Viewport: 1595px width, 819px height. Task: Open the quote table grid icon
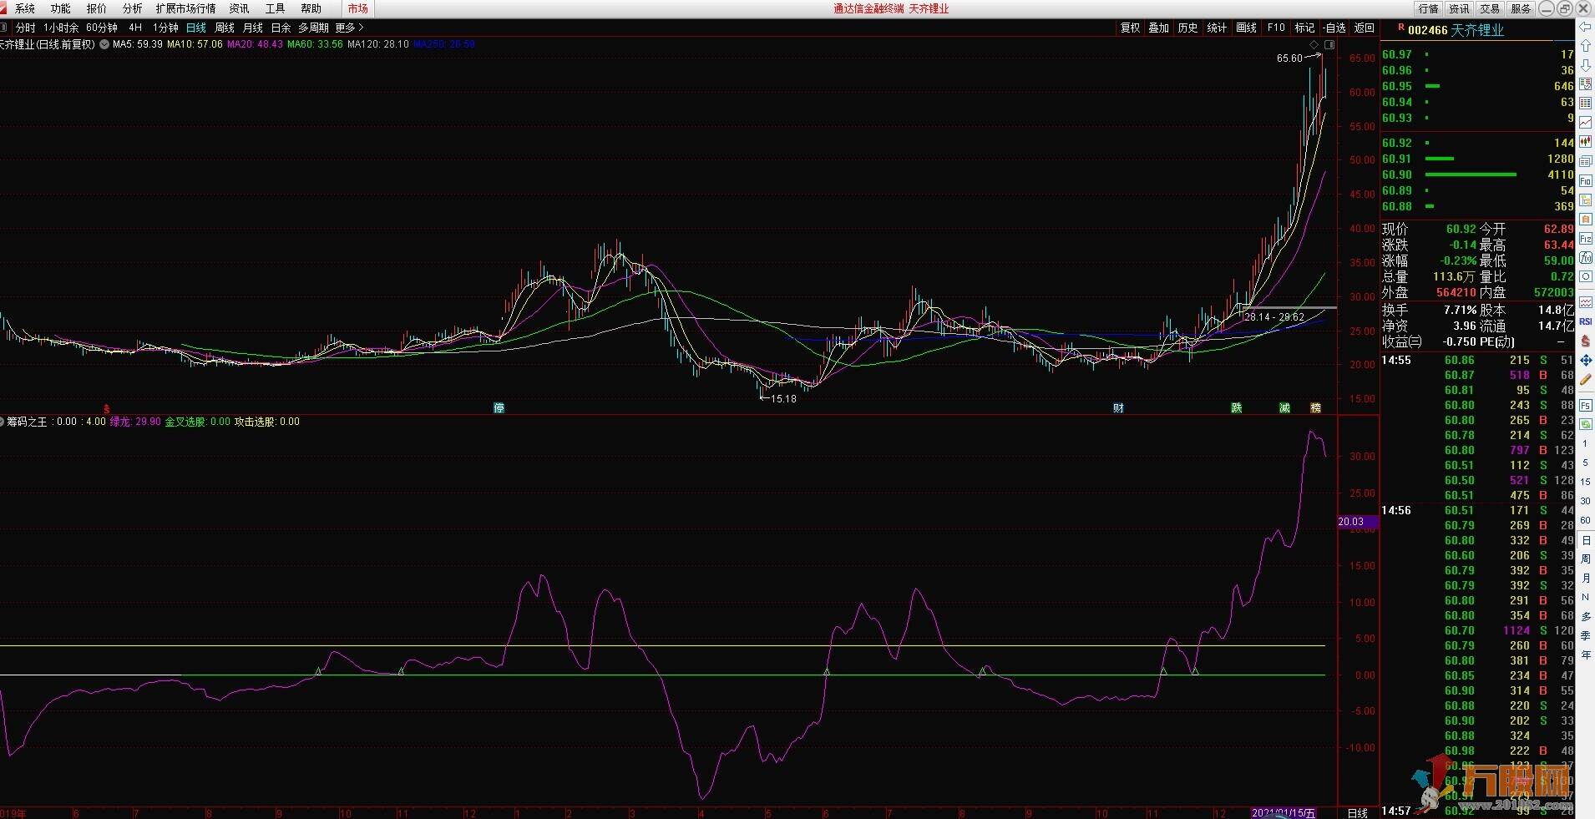(1585, 104)
